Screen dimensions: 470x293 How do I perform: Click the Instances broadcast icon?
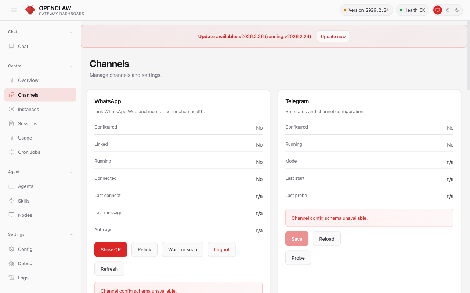pos(11,109)
